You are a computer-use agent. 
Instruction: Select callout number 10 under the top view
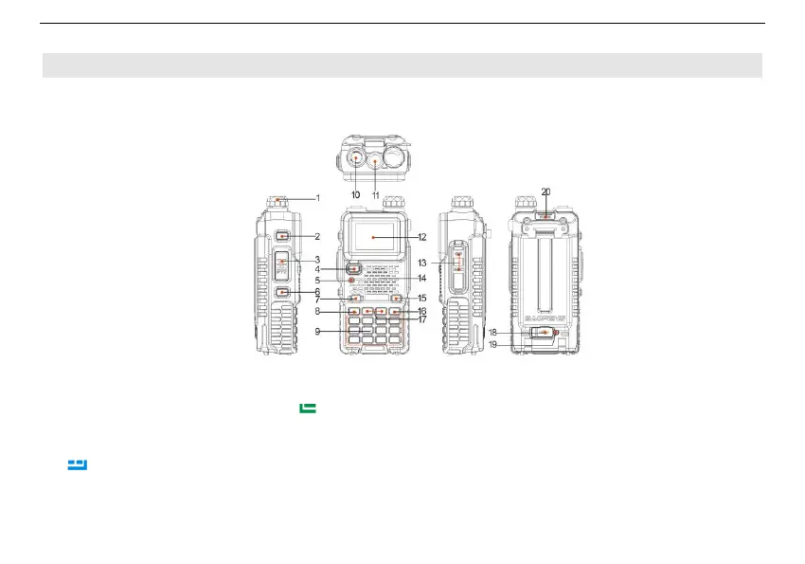click(355, 194)
